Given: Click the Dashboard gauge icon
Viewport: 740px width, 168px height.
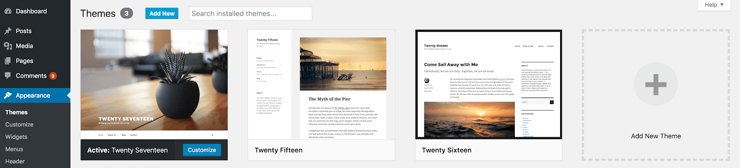Looking at the screenshot, I should click(x=8, y=11).
